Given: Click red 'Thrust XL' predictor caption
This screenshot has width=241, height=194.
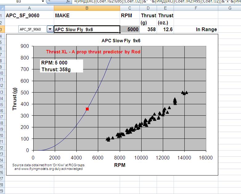Looking at the screenshot, I should coord(93,52).
